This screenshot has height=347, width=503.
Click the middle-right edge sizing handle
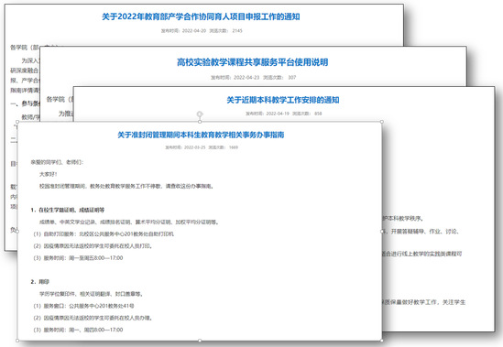click(382, 231)
